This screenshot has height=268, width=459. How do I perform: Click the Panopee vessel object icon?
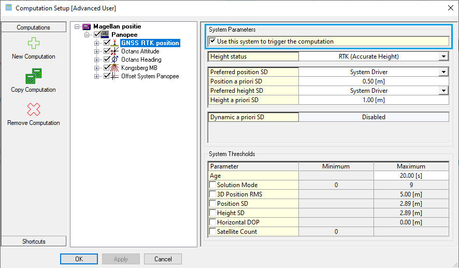pyautogui.click(x=106, y=35)
